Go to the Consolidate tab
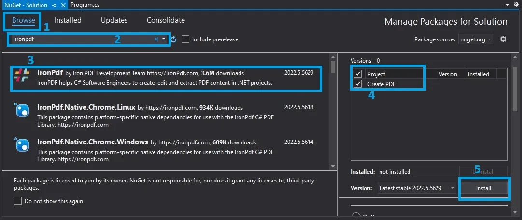Screen dimensions: 522x220 166,20
